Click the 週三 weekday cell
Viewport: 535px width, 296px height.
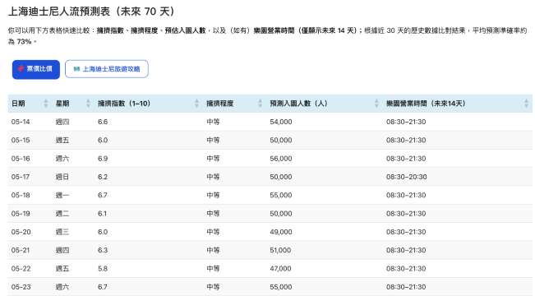tap(62, 232)
